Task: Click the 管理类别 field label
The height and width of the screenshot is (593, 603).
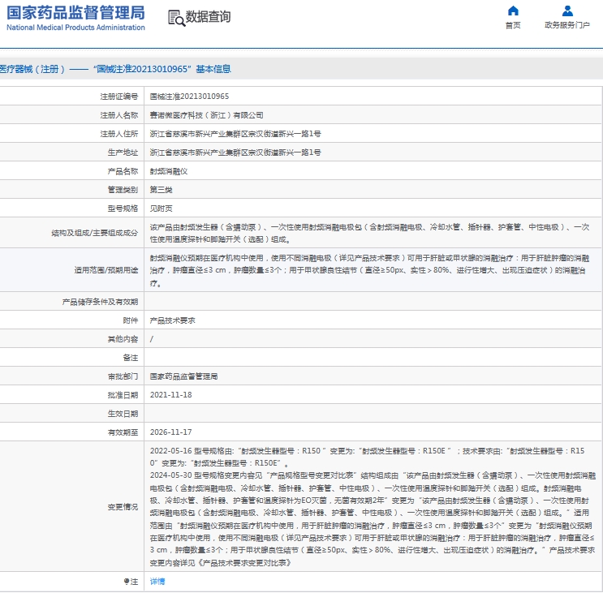Action: point(123,190)
